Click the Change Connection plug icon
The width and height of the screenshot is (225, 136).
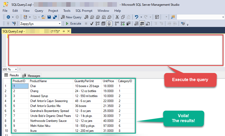coord(14,24)
